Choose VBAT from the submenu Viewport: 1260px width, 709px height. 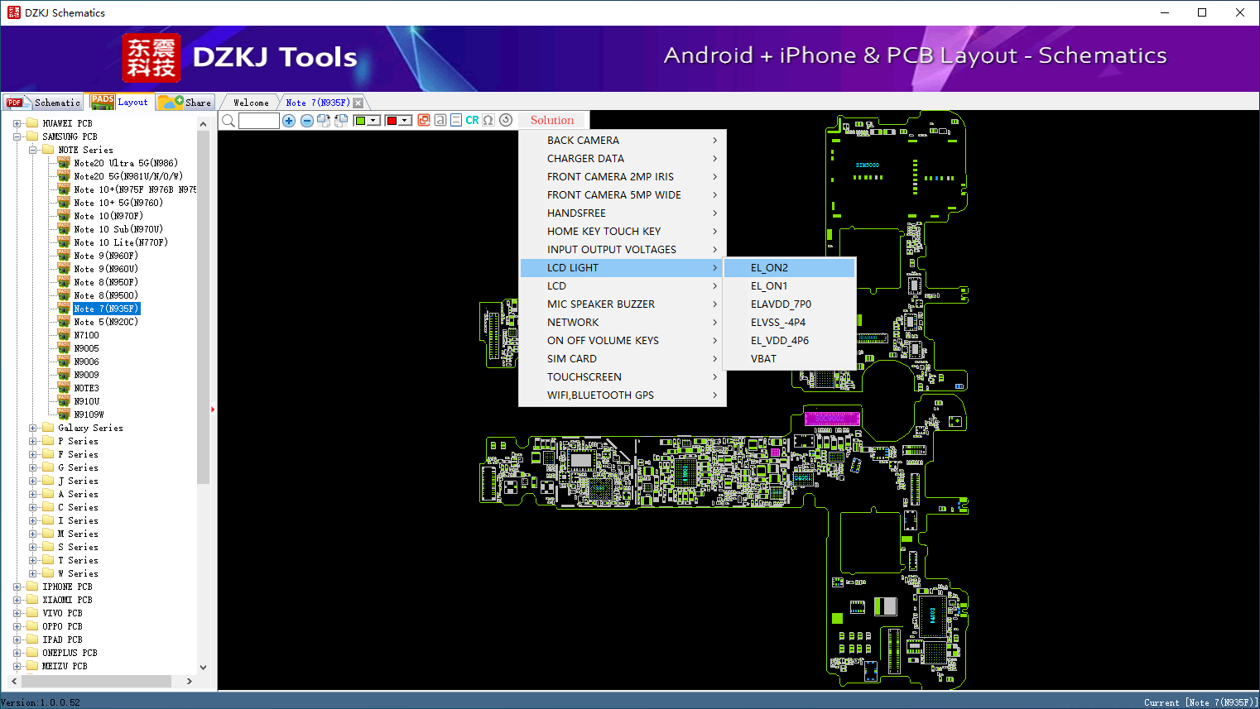[789, 358]
